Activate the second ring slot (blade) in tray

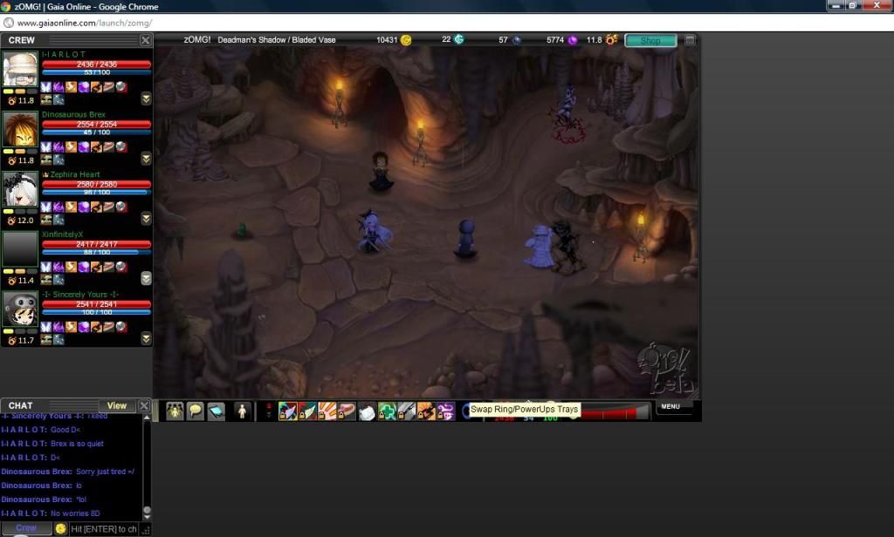307,411
